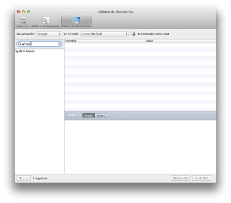Open the Visualización Groups dropdown
231x203 pixels.
49,34
